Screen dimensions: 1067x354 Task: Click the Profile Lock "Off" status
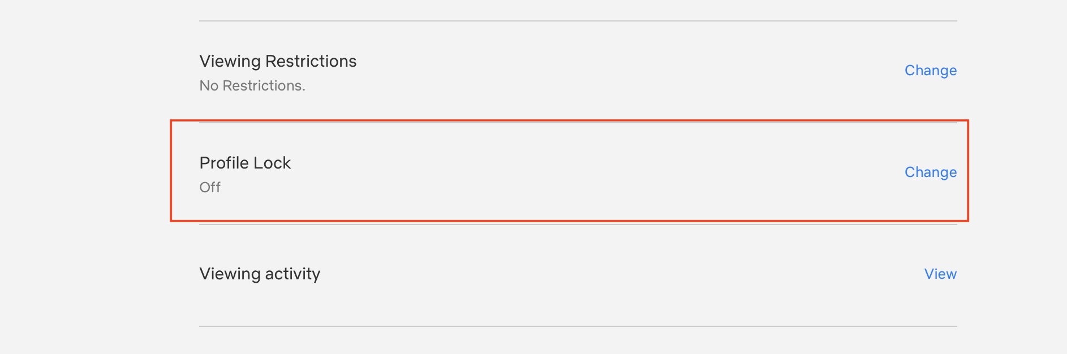coord(210,187)
